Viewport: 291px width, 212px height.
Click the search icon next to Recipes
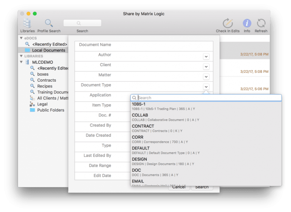[x=33, y=86]
